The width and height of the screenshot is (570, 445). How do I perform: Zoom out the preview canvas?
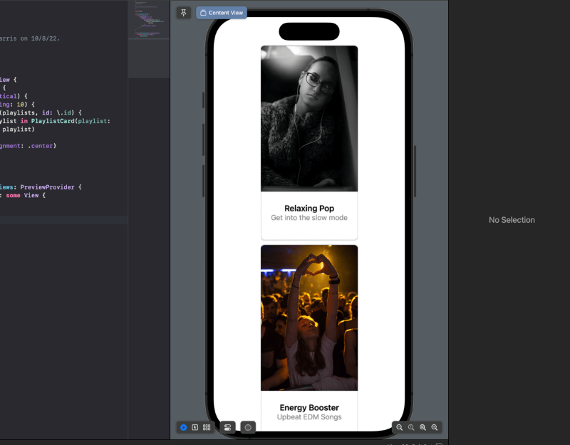400,427
